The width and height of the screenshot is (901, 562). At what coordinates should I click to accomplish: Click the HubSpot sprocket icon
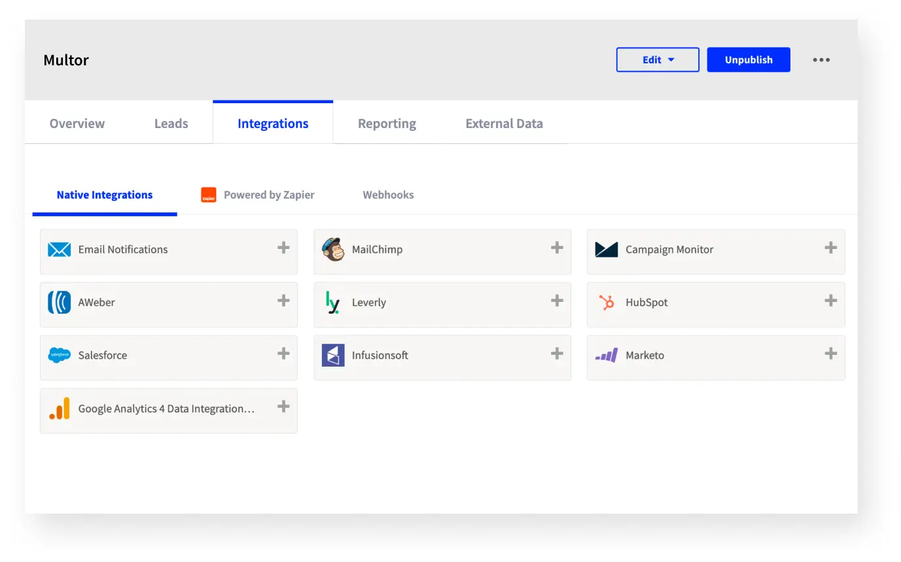(607, 302)
